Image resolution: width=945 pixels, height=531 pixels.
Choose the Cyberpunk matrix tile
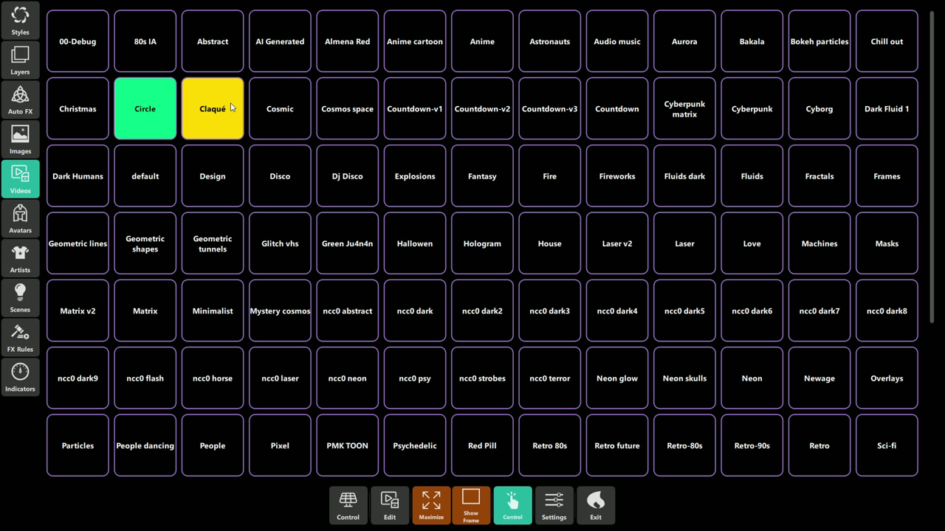coord(684,108)
